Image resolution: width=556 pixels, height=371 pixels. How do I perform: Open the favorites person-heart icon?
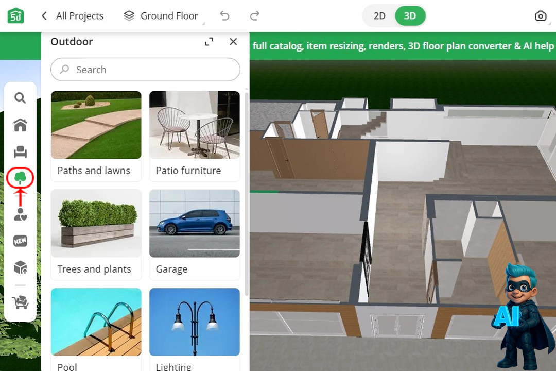pyautogui.click(x=20, y=215)
